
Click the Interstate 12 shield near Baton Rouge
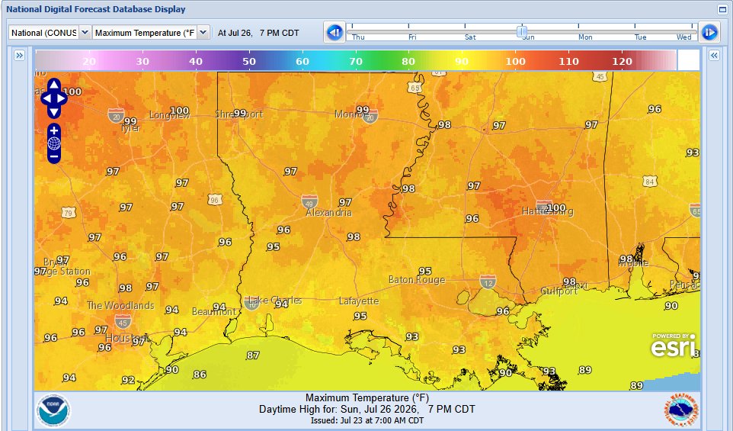pyautogui.click(x=488, y=281)
